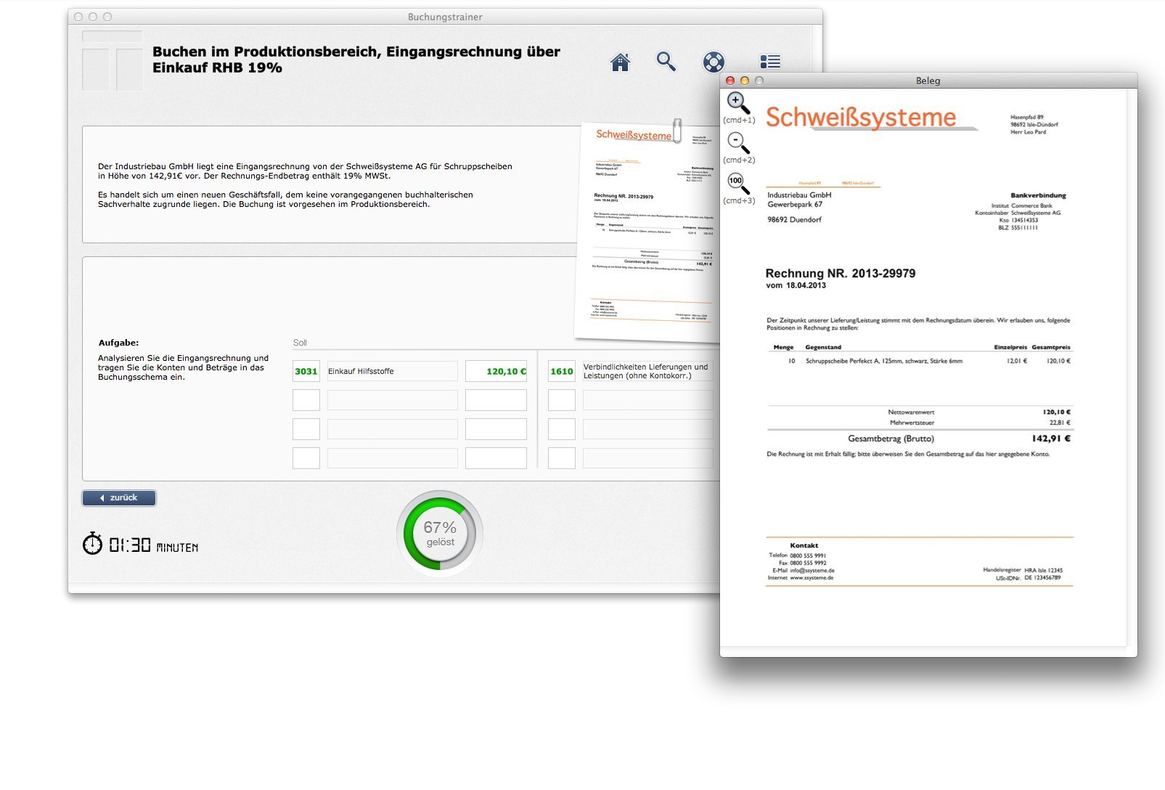Click the Bankverbindung heading
Image resolution: width=1165 pixels, height=790 pixels.
pyautogui.click(x=1038, y=195)
